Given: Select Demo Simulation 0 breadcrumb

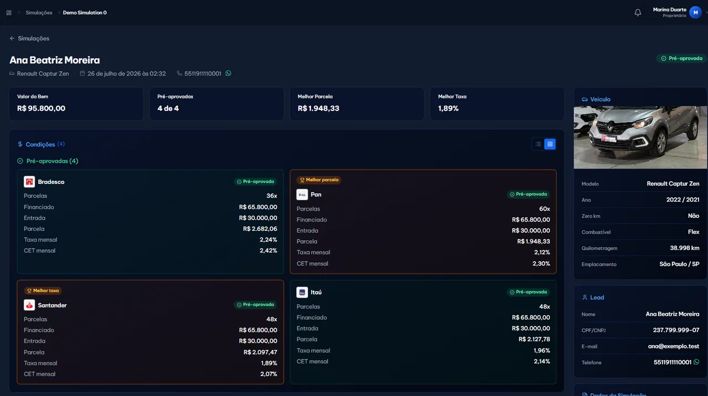Looking at the screenshot, I should (85, 12).
